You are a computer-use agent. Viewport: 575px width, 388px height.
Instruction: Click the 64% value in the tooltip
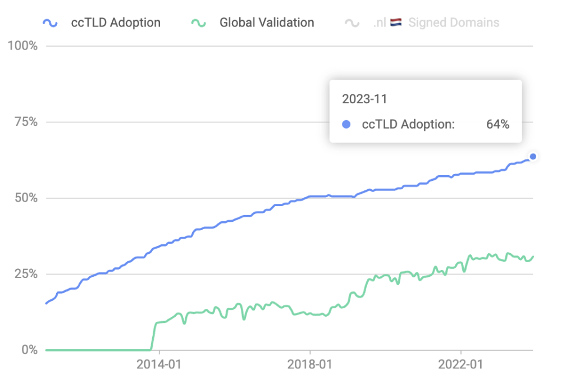tap(498, 125)
